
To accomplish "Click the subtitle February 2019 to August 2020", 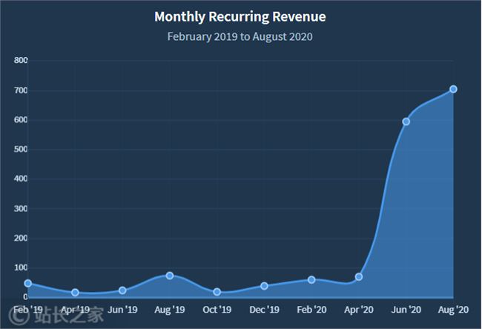I will (x=240, y=36).
